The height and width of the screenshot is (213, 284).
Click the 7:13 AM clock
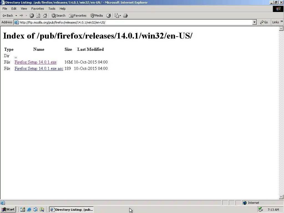point(273,210)
